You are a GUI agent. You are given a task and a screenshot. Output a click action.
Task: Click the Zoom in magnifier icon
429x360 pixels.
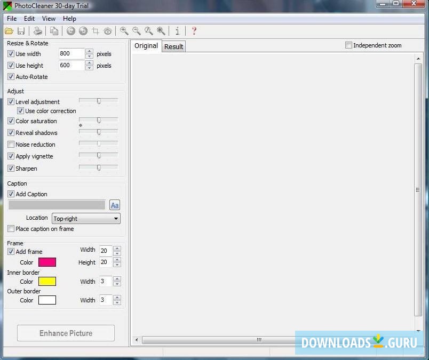click(124, 31)
